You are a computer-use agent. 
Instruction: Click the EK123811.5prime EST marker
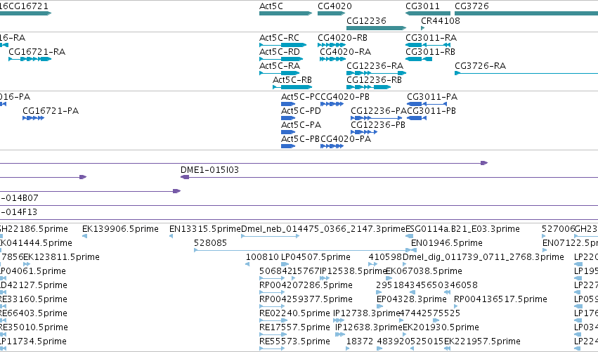coord(27,264)
